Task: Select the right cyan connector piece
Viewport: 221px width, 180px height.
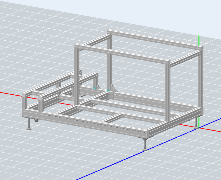Action: (x=108, y=90)
